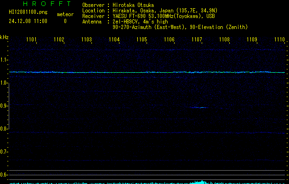Image resolution: width=289 pixels, height=184 pixels.
Task: Click the Location line Hirakata, Osaka, Japan
Action: (x=150, y=11)
